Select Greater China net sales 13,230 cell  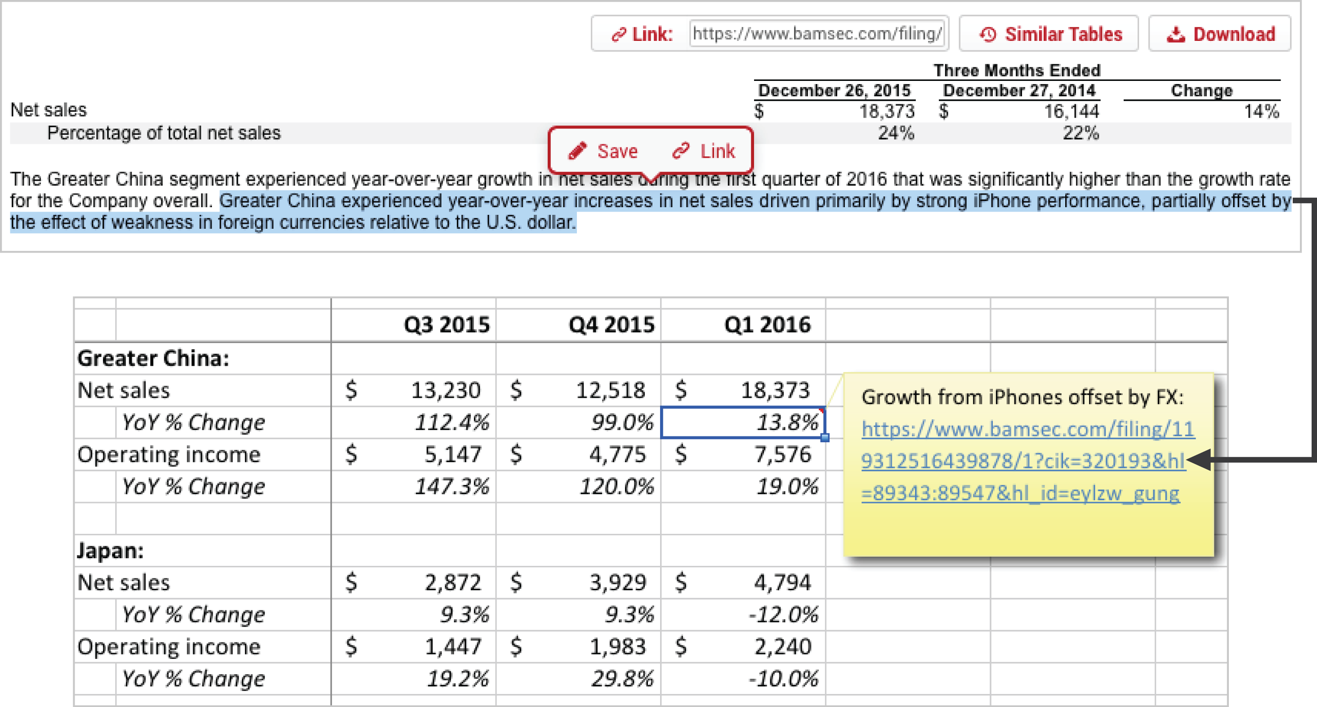point(414,390)
